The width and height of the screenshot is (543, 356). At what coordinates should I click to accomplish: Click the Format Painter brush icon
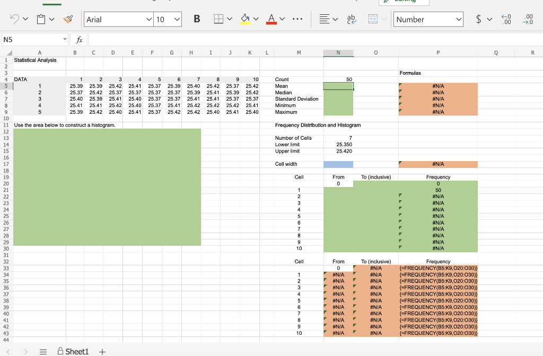(67, 20)
